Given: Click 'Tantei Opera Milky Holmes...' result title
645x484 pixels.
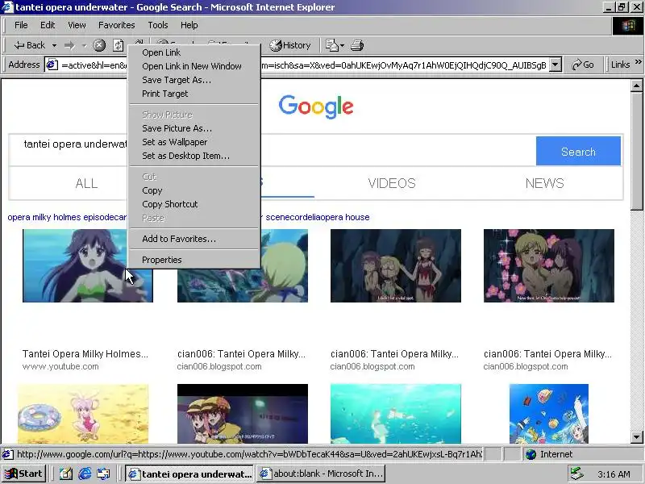Looking at the screenshot, I should pyautogui.click(x=85, y=353).
